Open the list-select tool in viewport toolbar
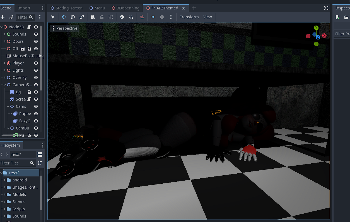This screenshot has width=350, height=222. click(93, 17)
